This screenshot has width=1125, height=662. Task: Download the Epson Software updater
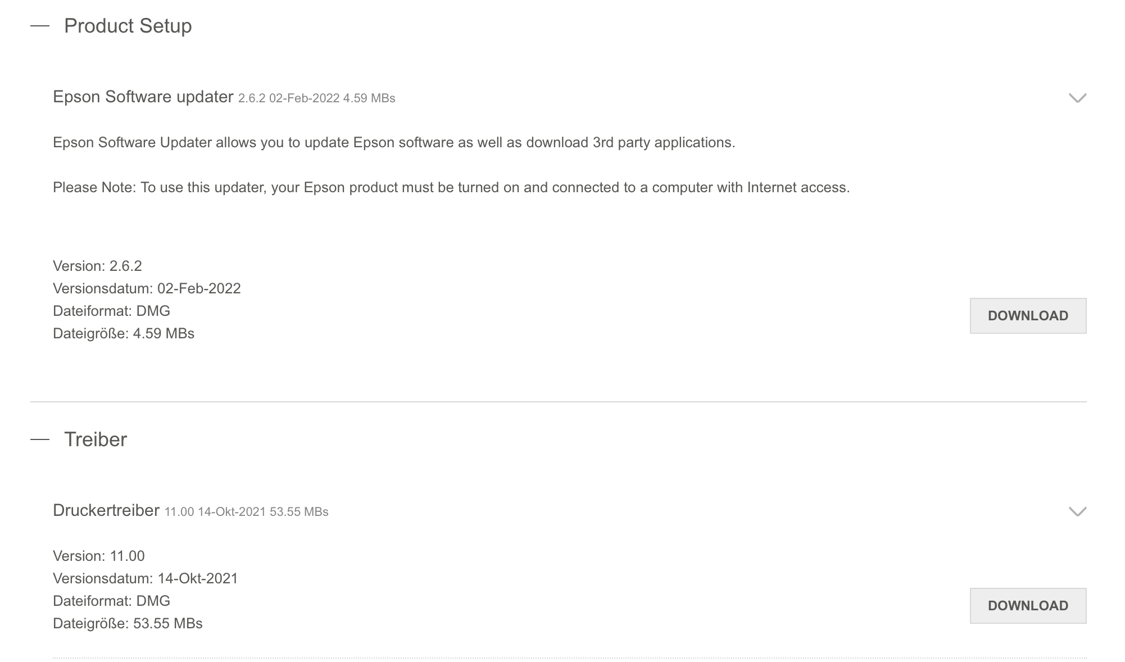pyautogui.click(x=1027, y=316)
